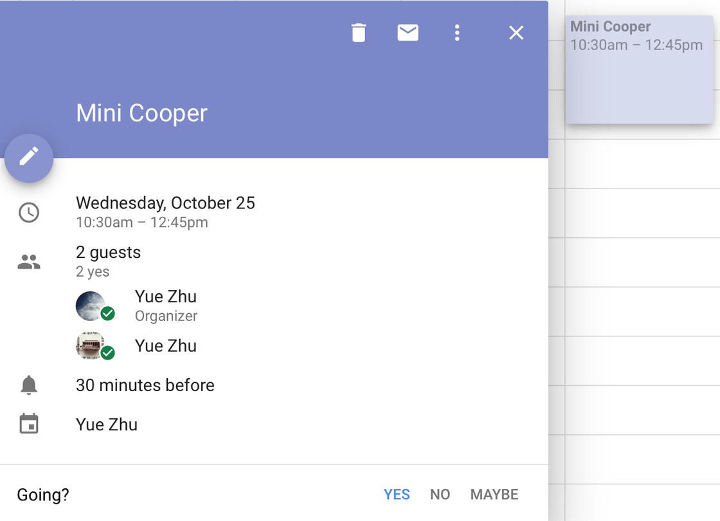Close the event details panel

[x=516, y=33]
